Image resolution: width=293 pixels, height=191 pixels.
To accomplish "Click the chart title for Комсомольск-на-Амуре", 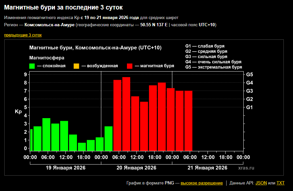I will pos(95,48).
